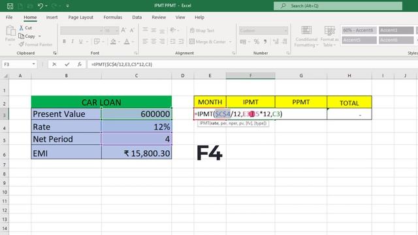Cancel the formula entry with X

pos(54,64)
